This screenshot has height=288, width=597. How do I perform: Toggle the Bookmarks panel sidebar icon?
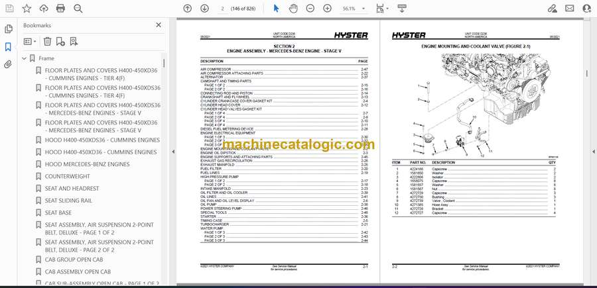[x=8, y=47]
